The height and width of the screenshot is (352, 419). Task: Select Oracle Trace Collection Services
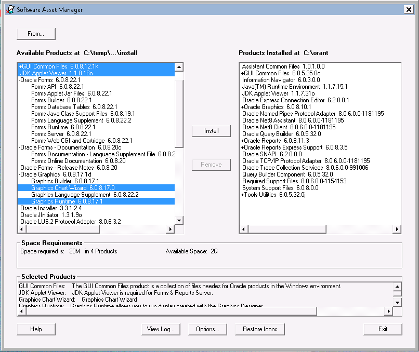point(305,168)
